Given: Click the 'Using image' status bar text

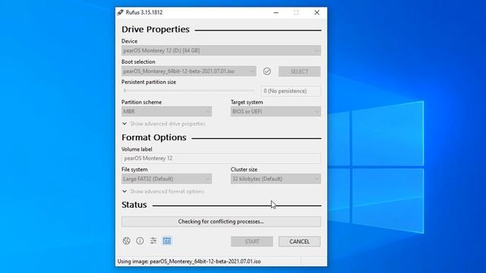Looking at the screenshot, I should (189, 261).
